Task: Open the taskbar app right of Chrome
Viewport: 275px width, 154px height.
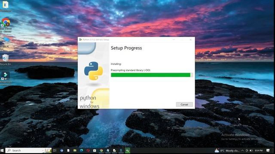Action: [108, 150]
